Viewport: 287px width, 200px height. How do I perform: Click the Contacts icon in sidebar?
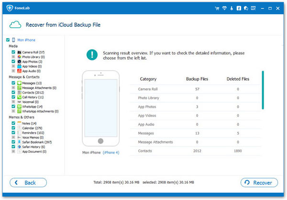pos(19,93)
